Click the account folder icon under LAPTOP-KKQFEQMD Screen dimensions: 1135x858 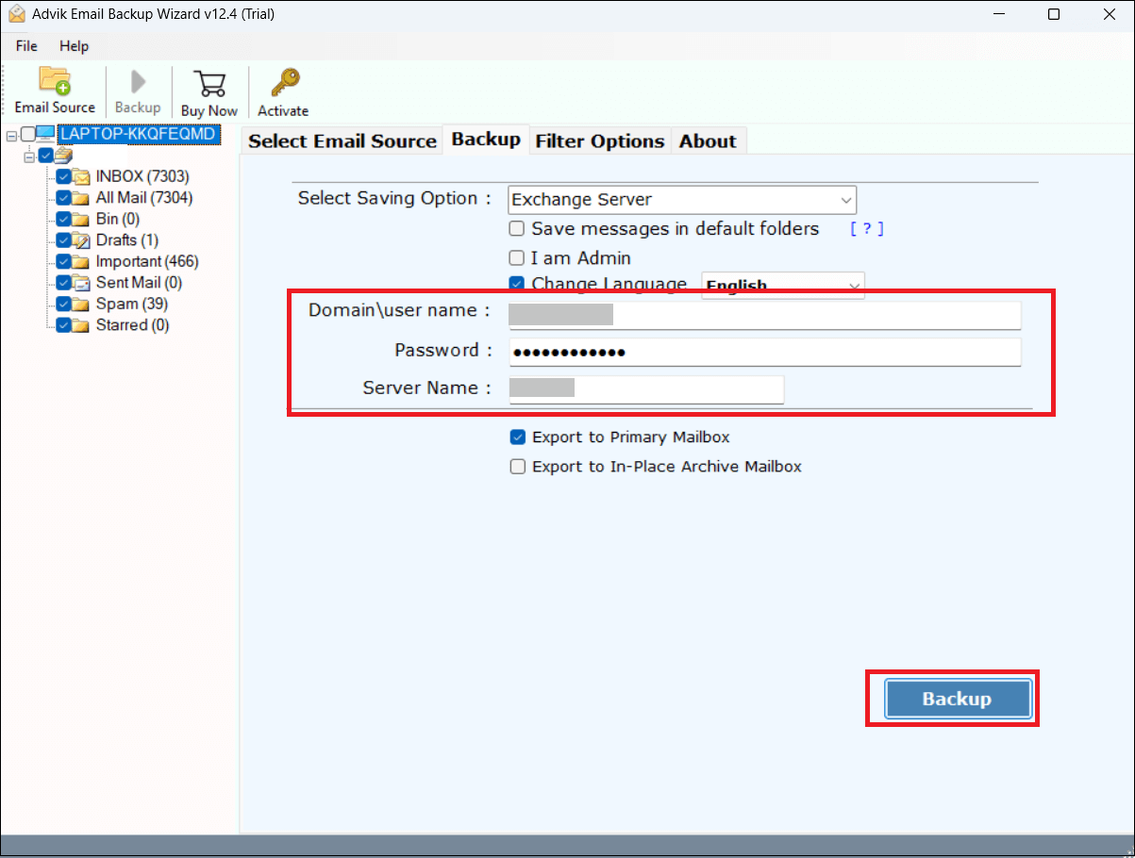coord(63,156)
